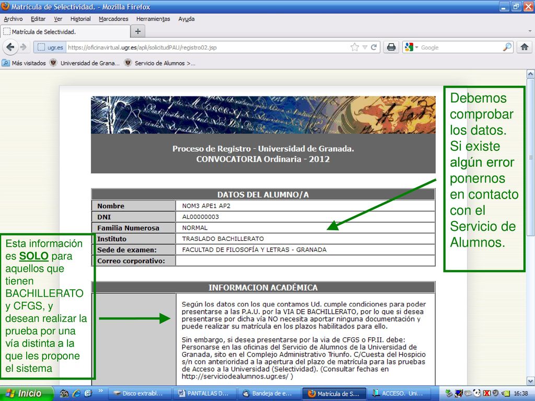Click the Servicio de Alumnos bookmark crest icon
The width and height of the screenshot is (535, 401).
127,63
